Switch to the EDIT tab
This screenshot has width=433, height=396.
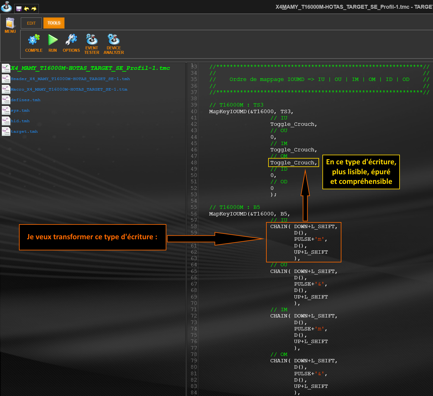pos(31,23)
